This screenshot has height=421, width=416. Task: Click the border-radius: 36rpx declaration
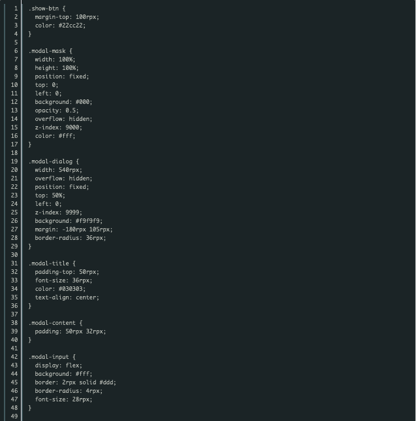(x=71, y=237)
